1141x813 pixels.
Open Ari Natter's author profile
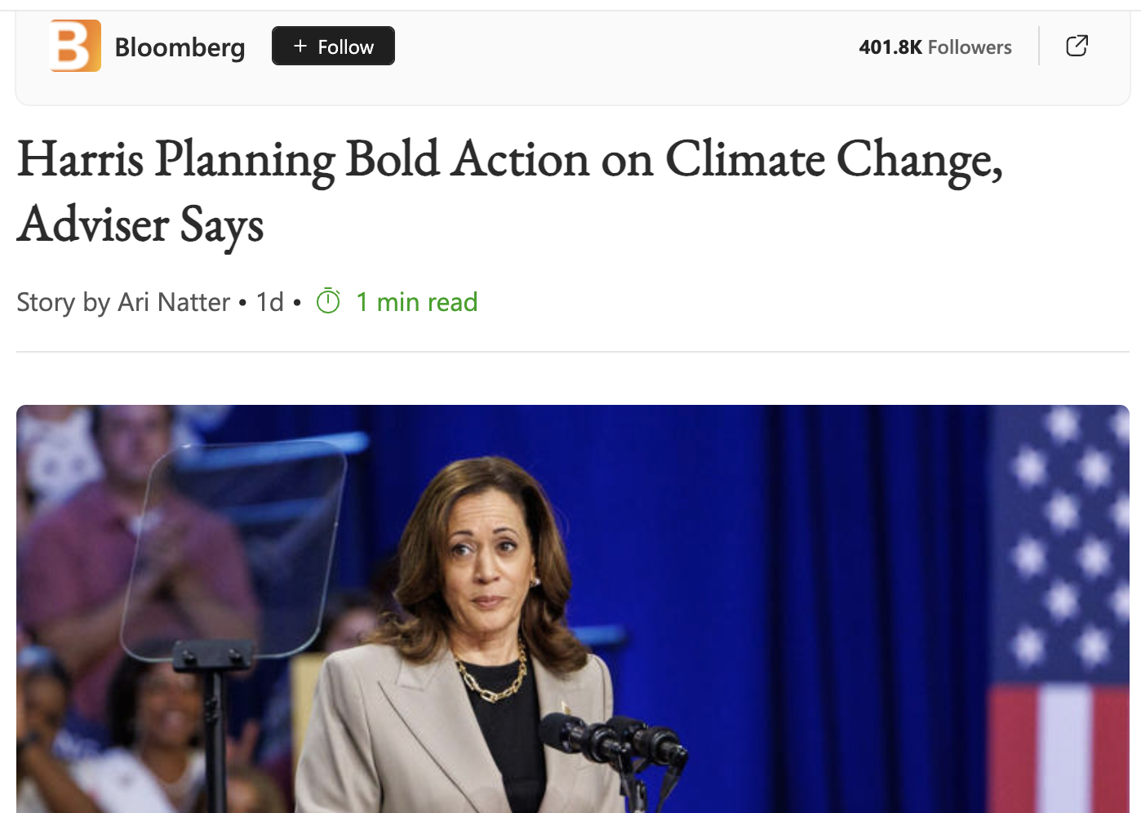pyautogui.click(x=174, y=301)
